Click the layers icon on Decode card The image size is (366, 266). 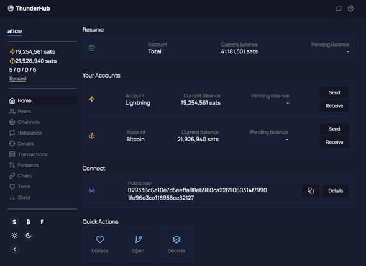coord(176,239)
